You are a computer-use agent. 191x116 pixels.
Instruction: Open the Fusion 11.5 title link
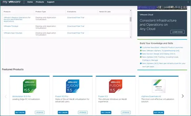point(103,96)
